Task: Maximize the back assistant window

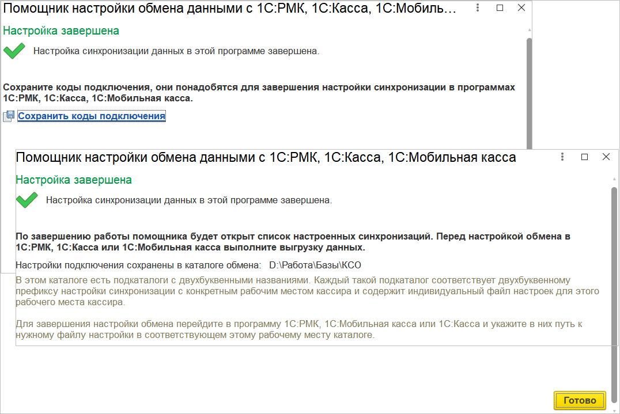Action: (x=500, y=7)
